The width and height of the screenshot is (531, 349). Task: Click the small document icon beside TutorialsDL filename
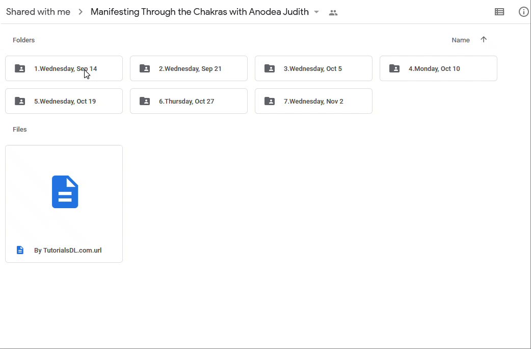click(20, 250)
